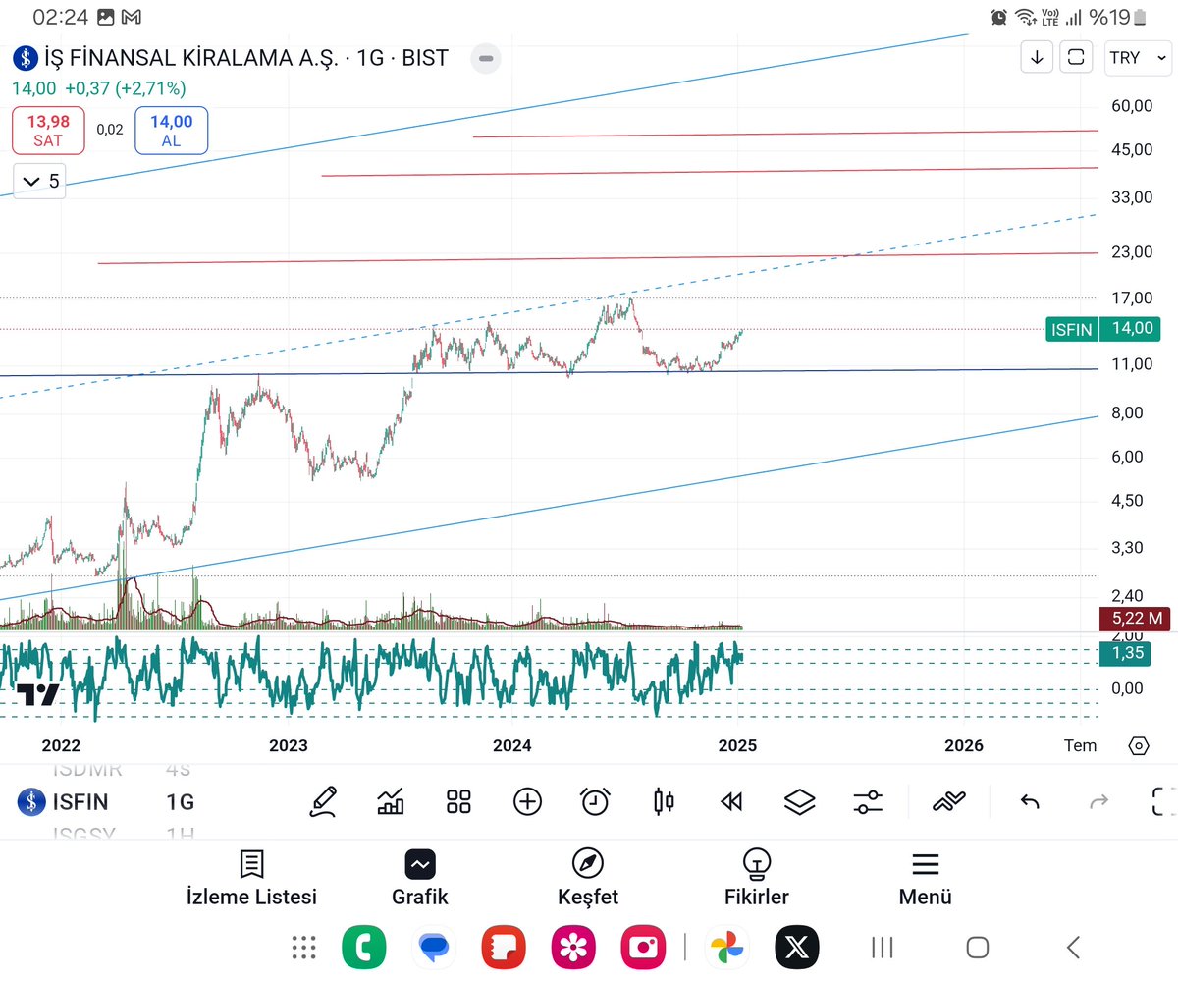Tap the 14,00 AL buy button
Image resolution: width=1178 pixels, height=981 pixels.
point(172,131)
